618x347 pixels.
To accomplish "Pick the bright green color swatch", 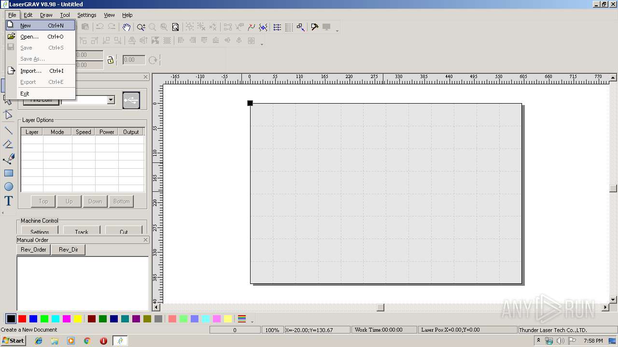I will pyautogui.click(x=44, y=319).
